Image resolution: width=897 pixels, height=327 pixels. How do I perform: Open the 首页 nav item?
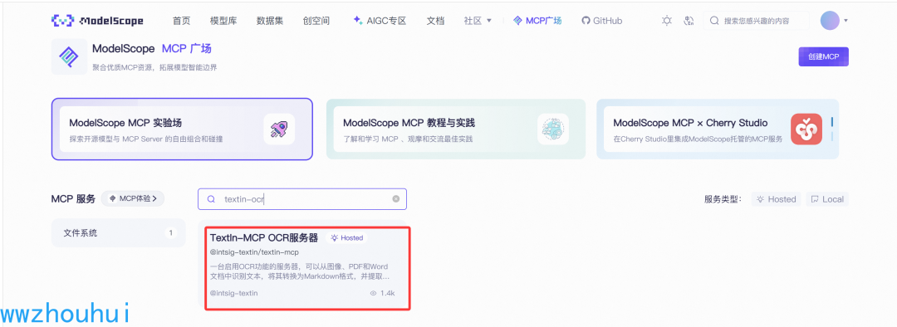(x=181, y=21)
